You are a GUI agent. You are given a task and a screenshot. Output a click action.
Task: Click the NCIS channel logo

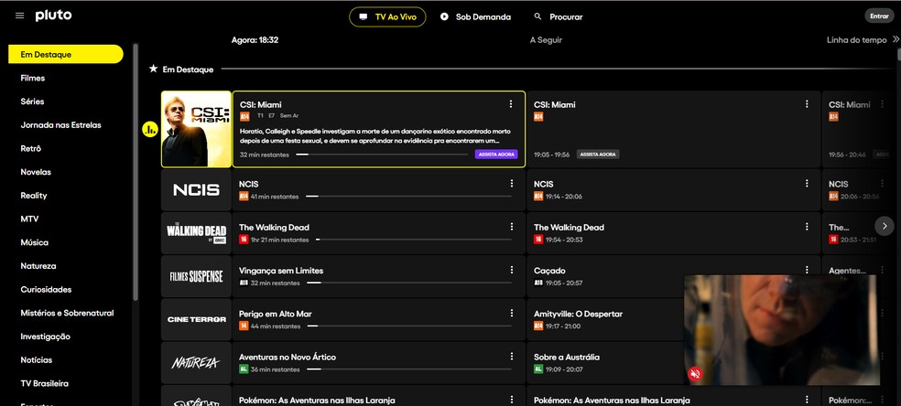(x=196, y=190)
